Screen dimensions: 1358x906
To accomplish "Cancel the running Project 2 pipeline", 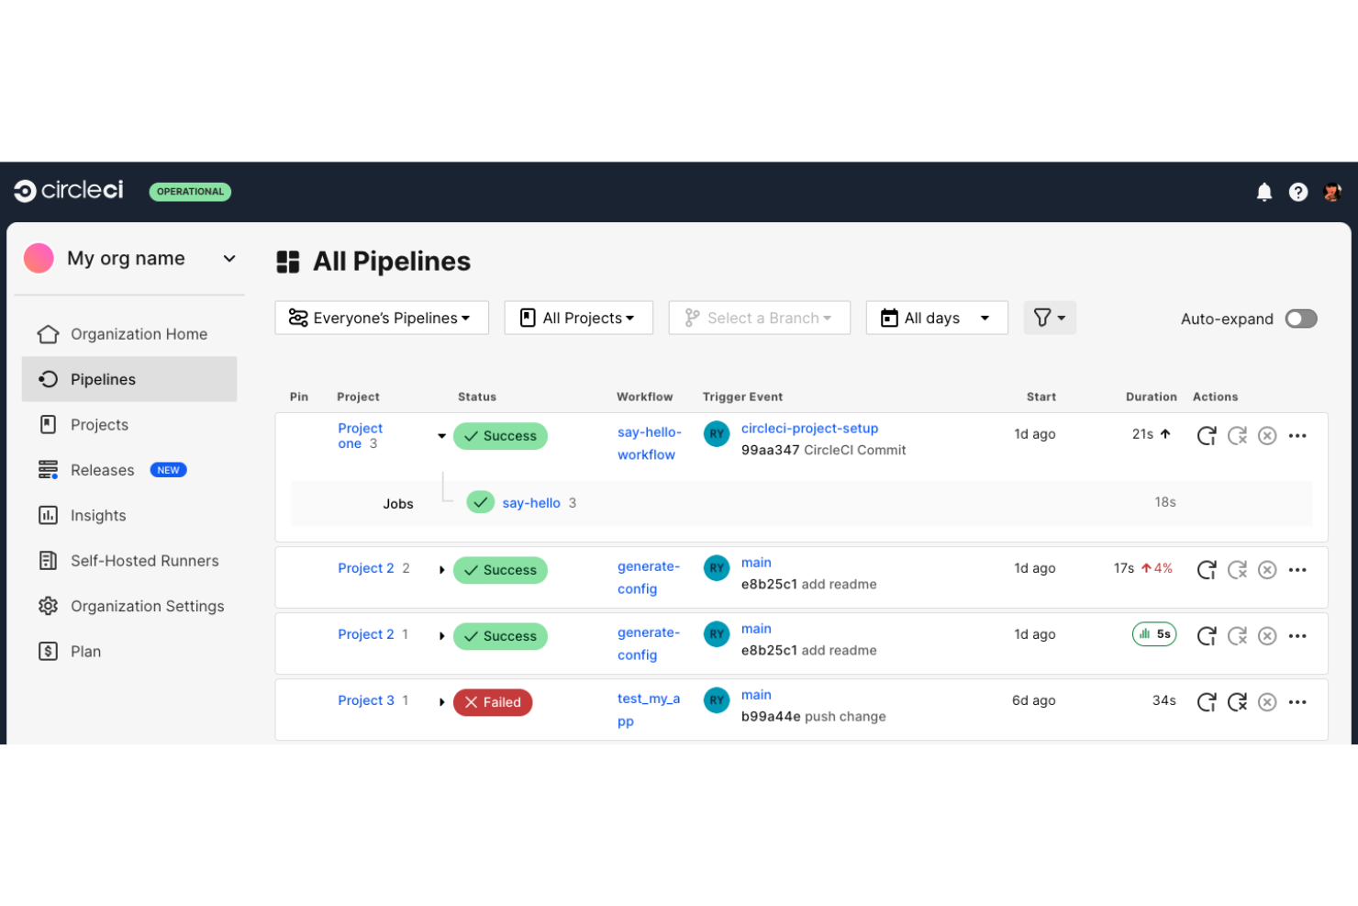I will coord(1267,569).
